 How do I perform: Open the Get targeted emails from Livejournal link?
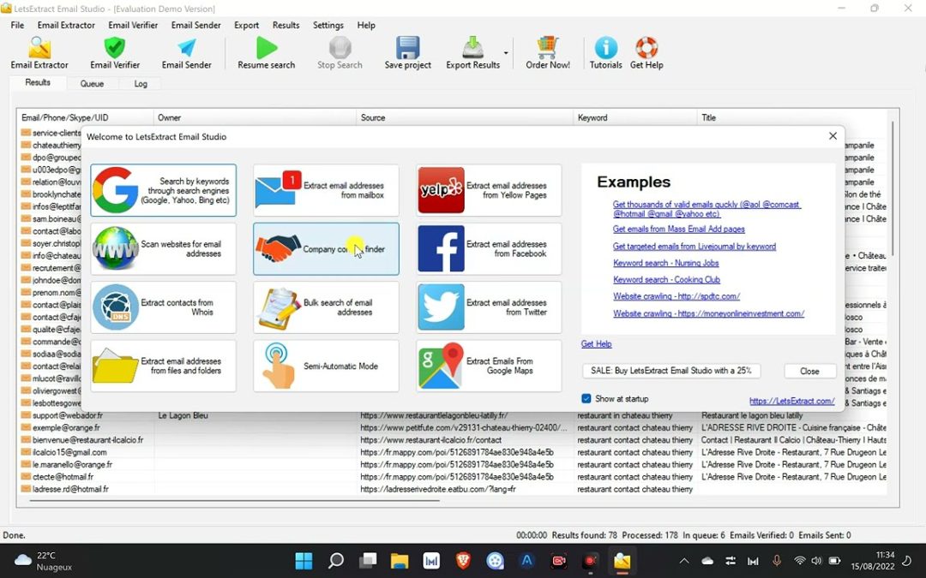coord(694,247)
